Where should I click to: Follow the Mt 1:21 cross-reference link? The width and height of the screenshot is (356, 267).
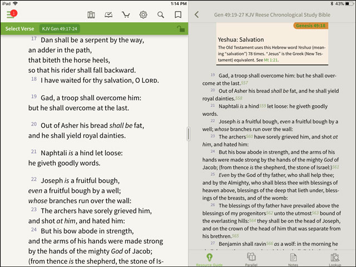[271, 60]
